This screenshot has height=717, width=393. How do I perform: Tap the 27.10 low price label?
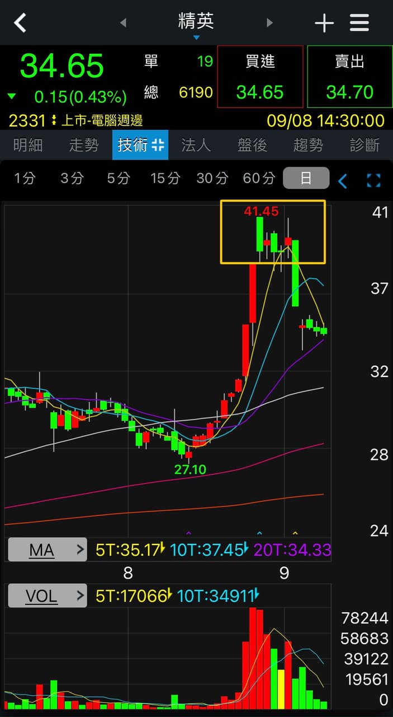[190, 469]
